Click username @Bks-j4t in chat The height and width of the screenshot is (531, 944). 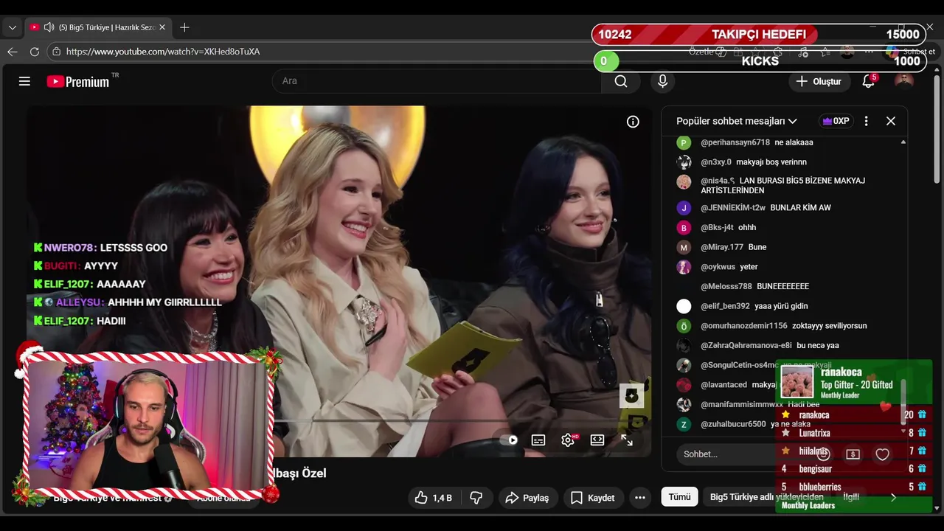[717, 228]
